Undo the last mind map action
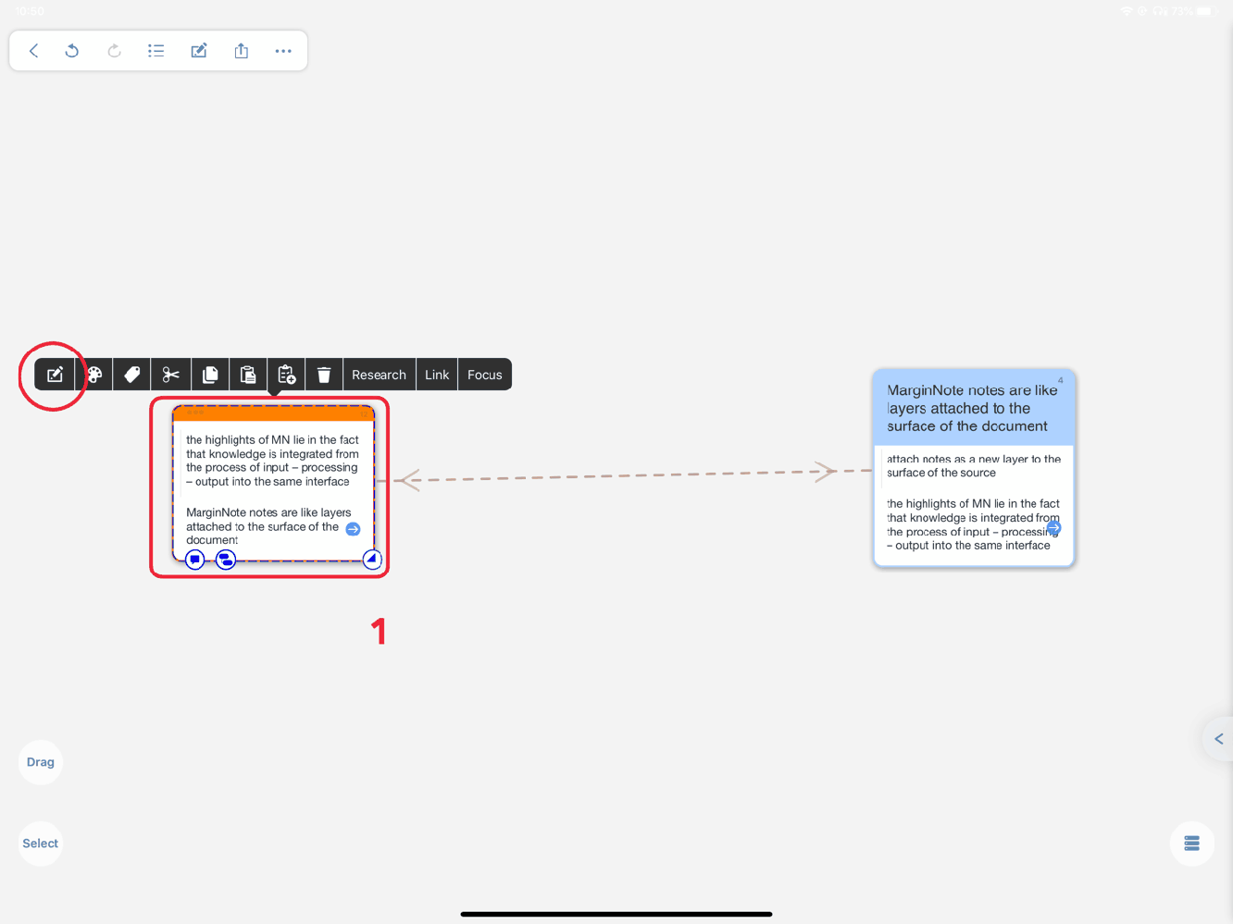The height and width of the screenshot is (924, 1233). tap(72, 51)
